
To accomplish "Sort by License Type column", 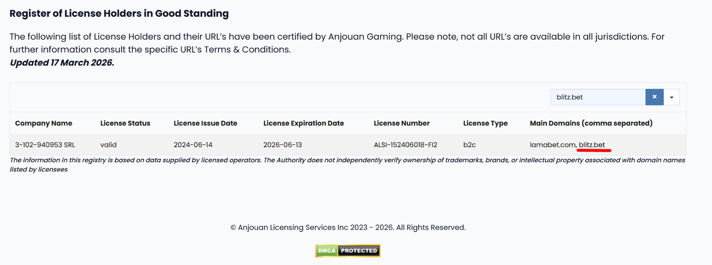I will [485, 123].
